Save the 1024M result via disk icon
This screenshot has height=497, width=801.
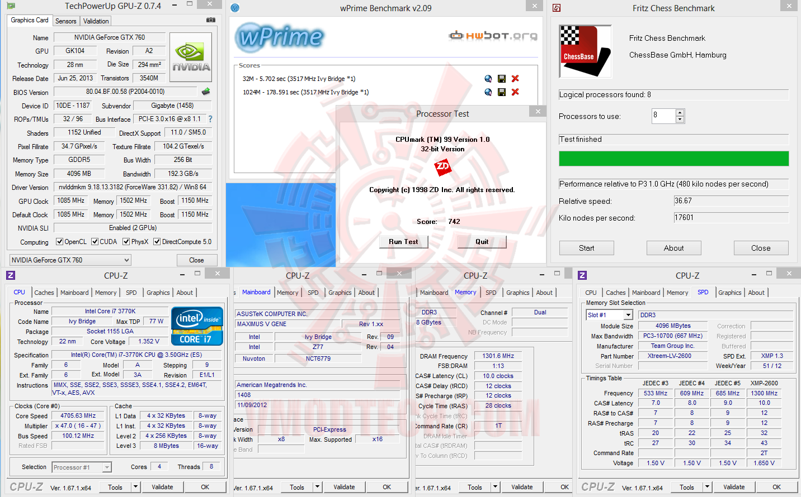tap(501, 92)
